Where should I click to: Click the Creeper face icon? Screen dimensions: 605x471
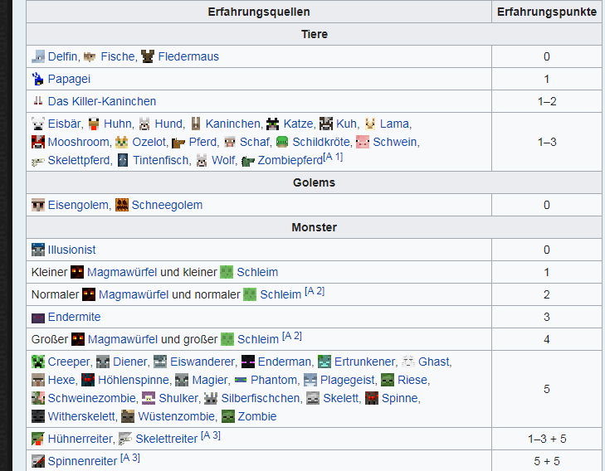38,362
